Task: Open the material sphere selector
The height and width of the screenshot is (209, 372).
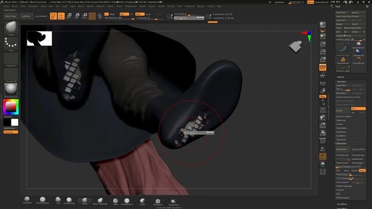Action: pyautogui.click(x=11, y=90)
